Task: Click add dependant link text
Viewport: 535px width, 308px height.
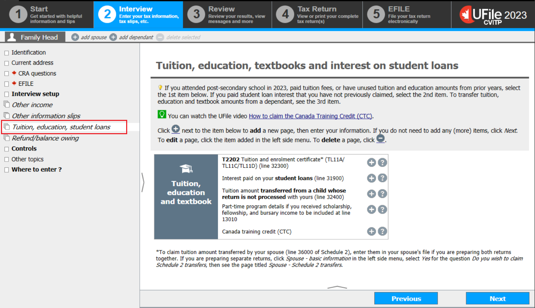Action: pyautogui.click(x=136, y=37)
